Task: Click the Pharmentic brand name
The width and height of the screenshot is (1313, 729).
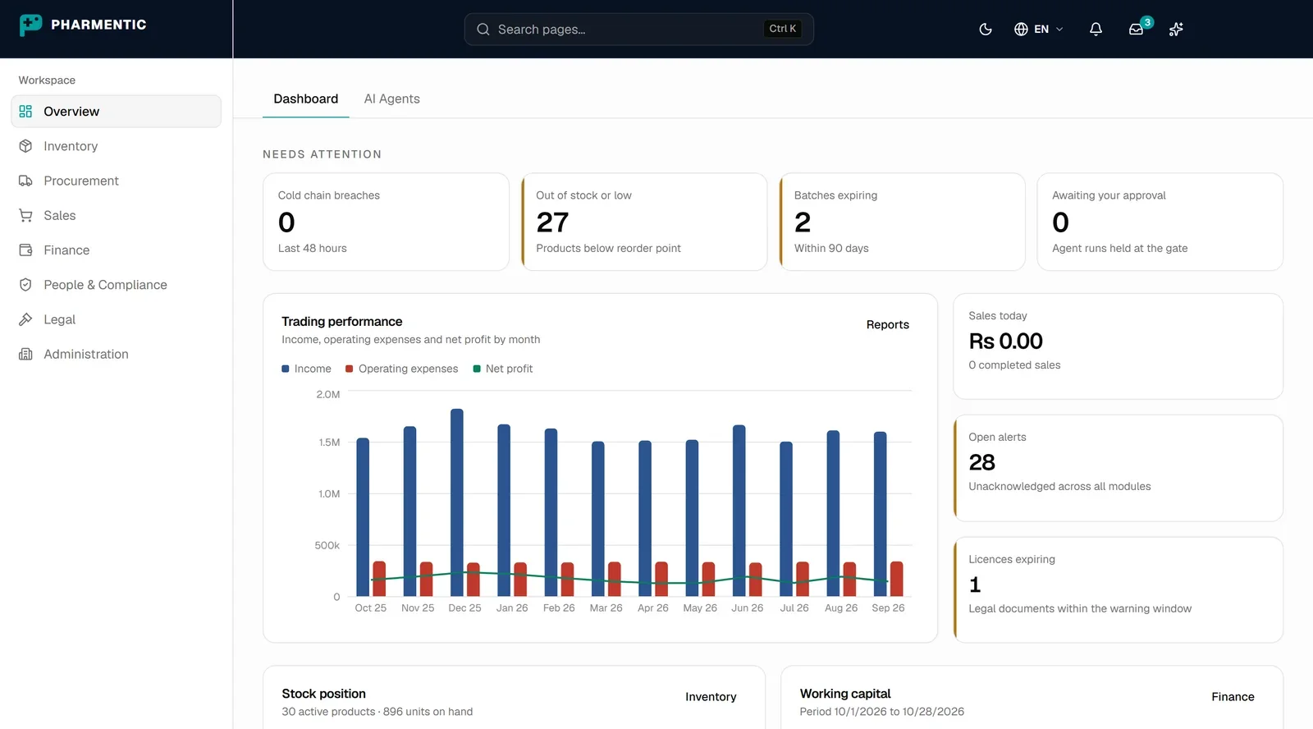Action: tap(98, 25)
